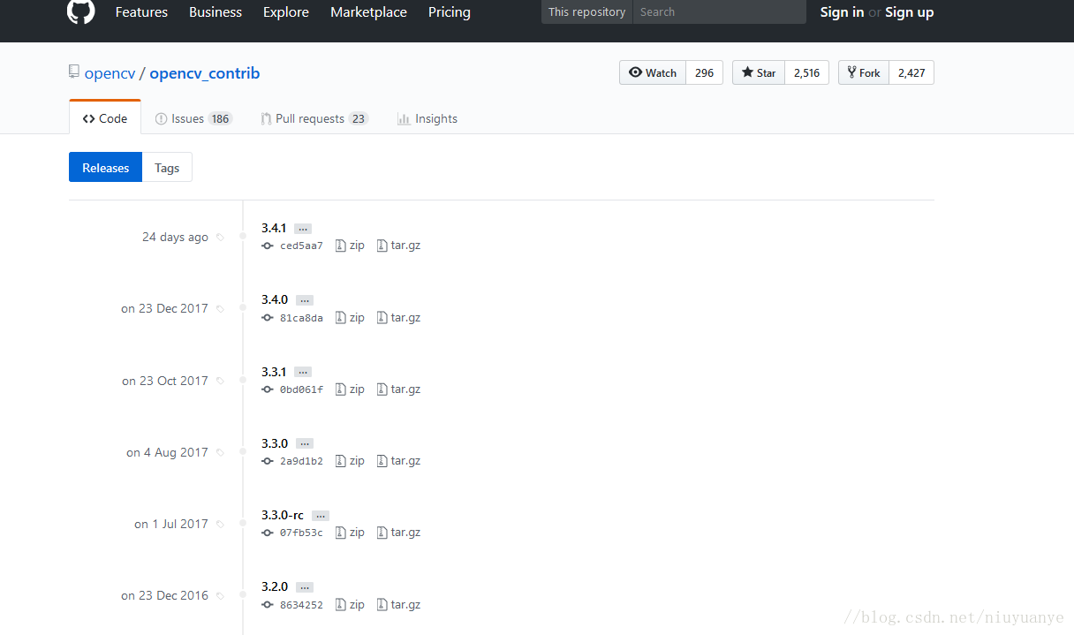The image size is (1074, 635).
Task: Select the tag icon next to 23 Dec 2017
Action: (x=220, y=309)
